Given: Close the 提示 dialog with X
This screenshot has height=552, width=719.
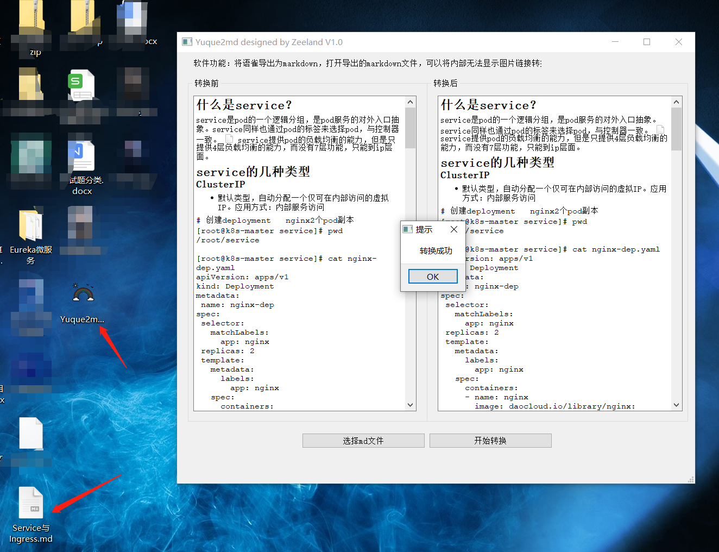Looking at the screenshot, I should pyautogui.click(x=454, y=229).
